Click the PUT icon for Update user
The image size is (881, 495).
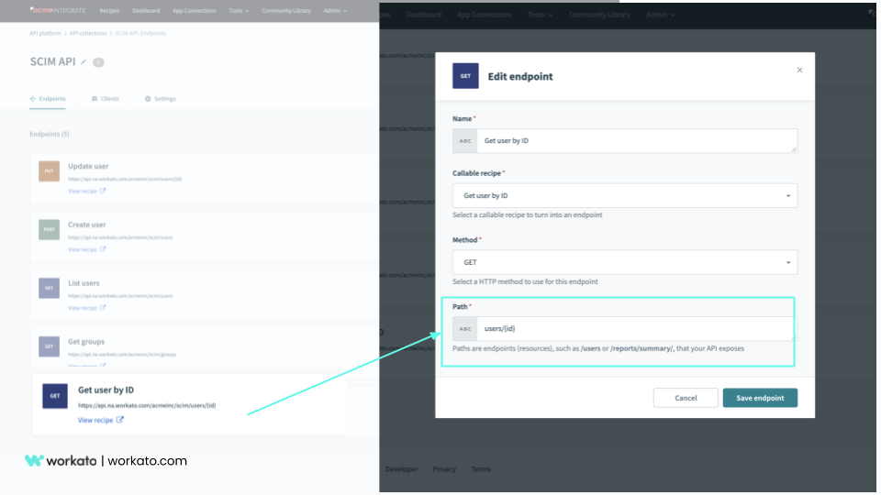pos(49,171)
